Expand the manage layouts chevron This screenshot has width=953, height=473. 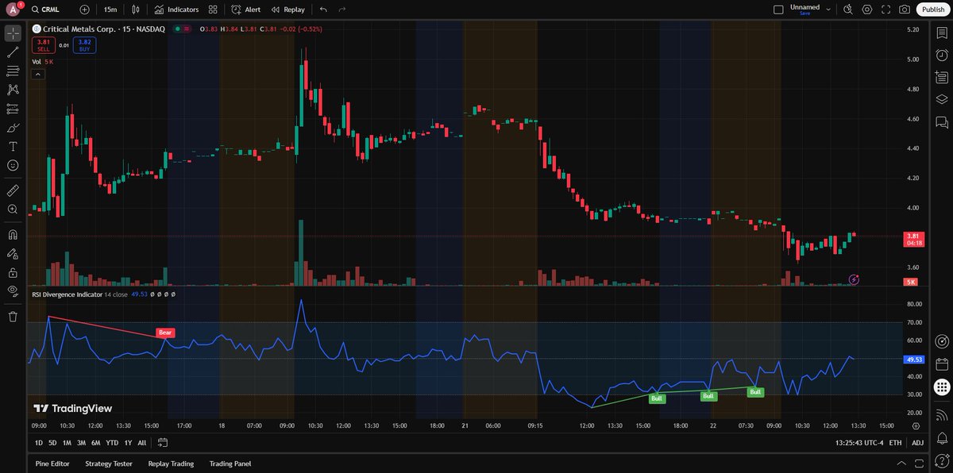click(829, 10)
